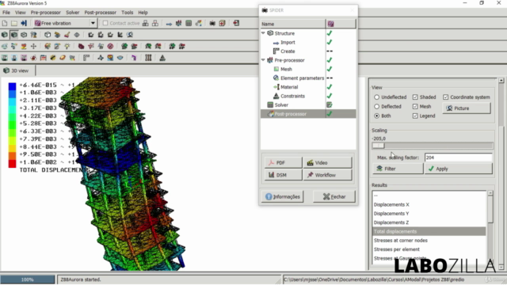Click the four-arrow move icon
507x285 pixels.
(x=33, y=46)
